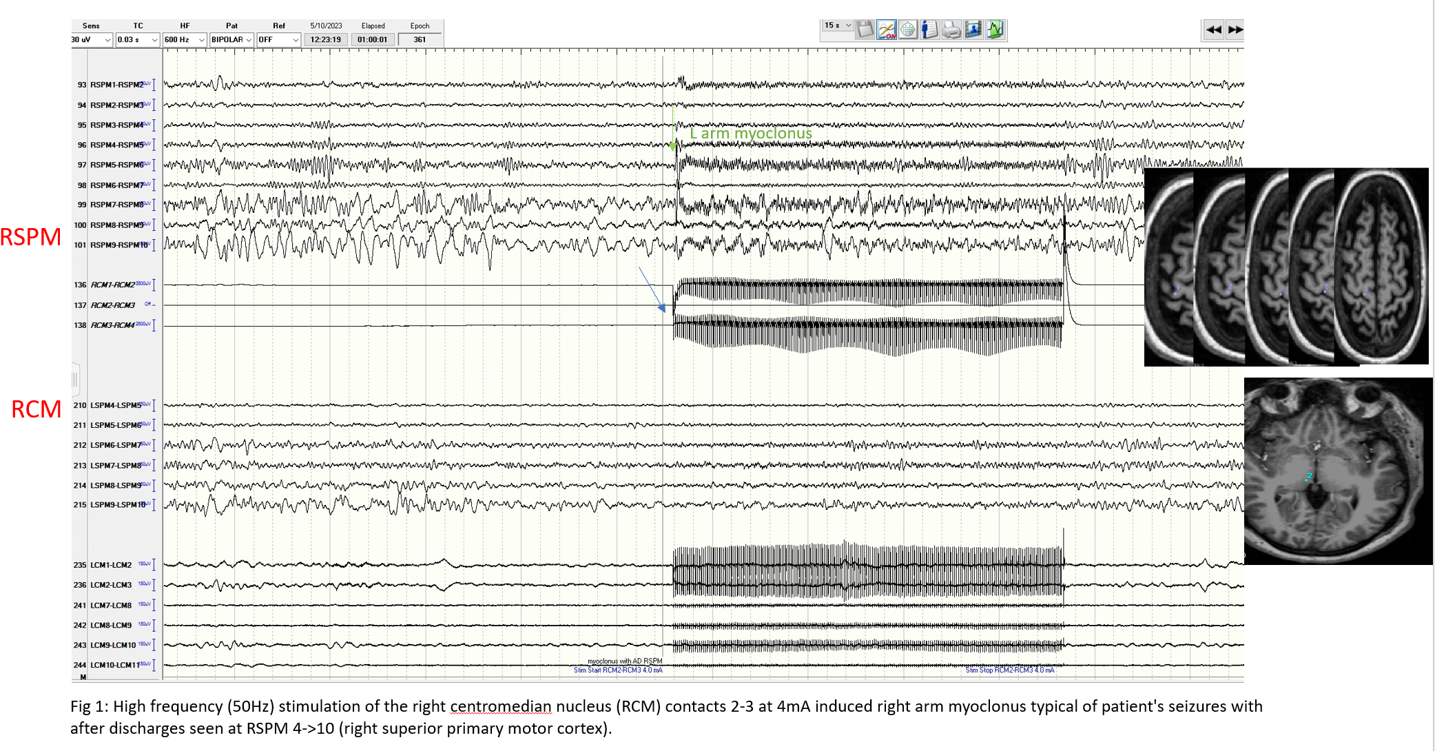This screenshot has width=1435, height=751.
Task: Click the RCM2-RCM3 channel Off indicator
Action: [149, 305]
